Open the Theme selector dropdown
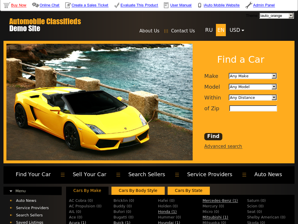 coord(276,16)
